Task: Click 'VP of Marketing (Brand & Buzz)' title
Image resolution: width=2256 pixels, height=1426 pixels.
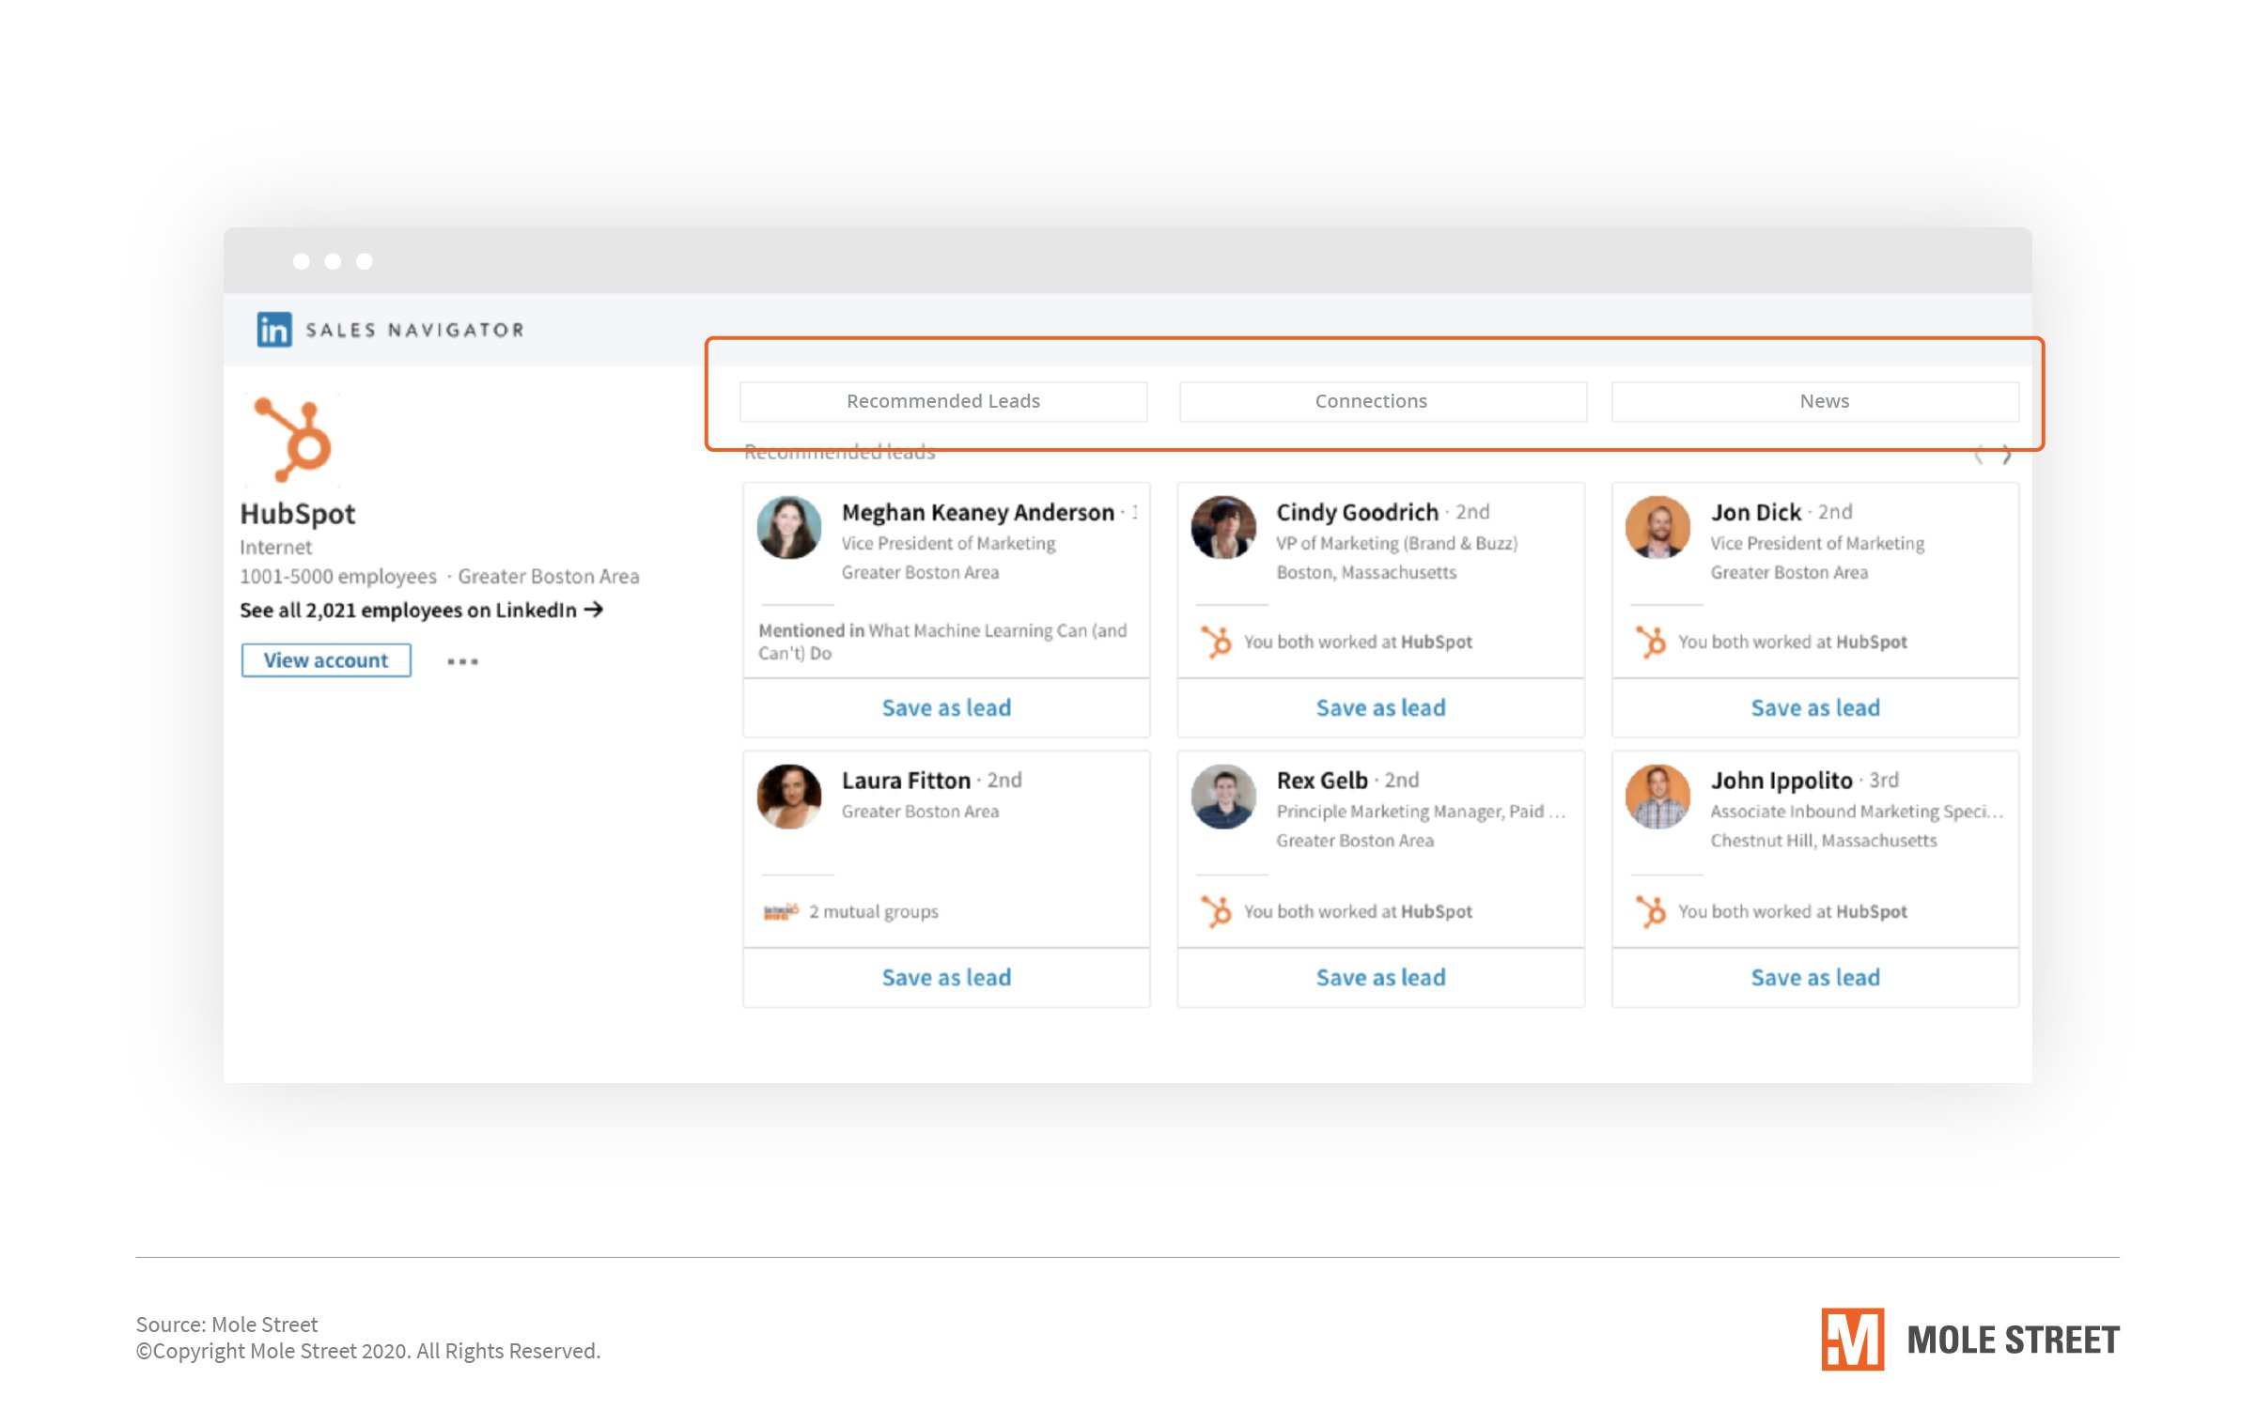Action: [1396, 543]
